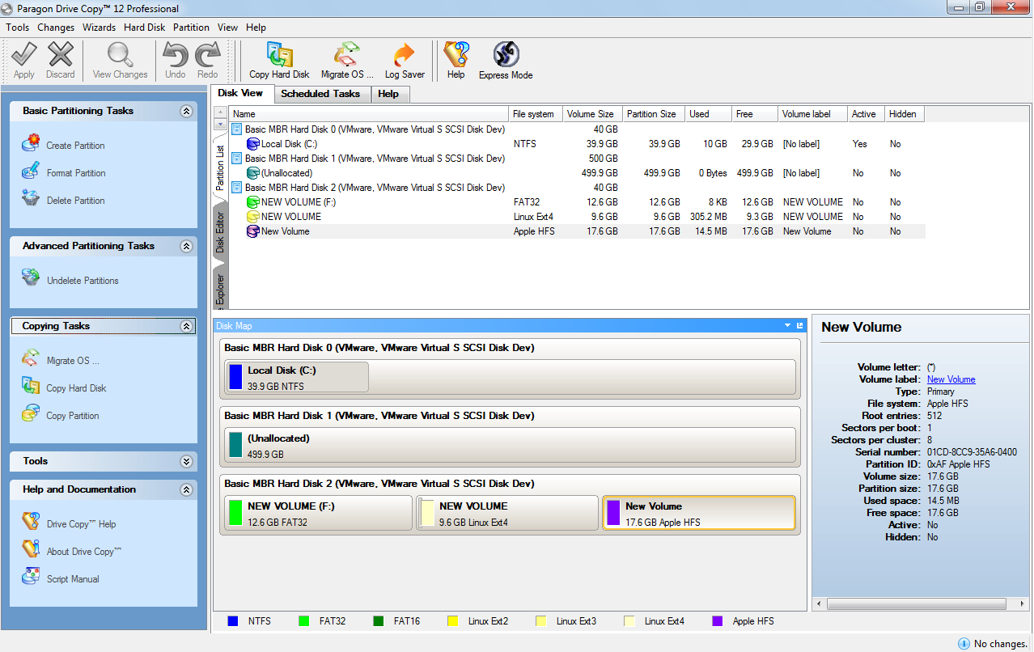Collapse the Basic Partitioning Tasks panel

click(x=186, y=112)
